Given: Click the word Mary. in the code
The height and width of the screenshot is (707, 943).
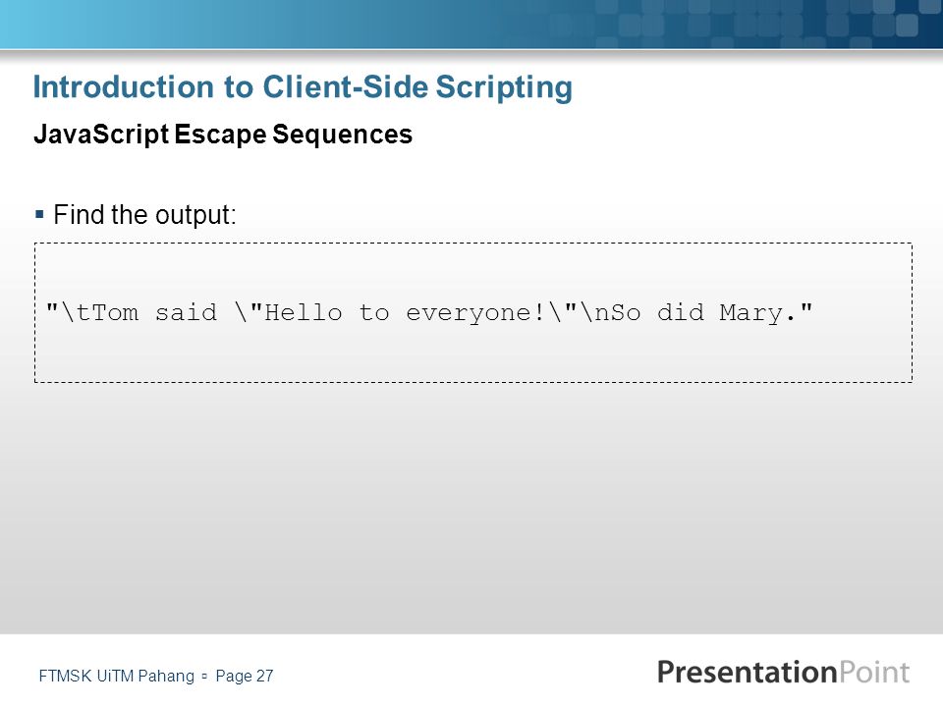Looking at the screenshot, I should pyautogui.click(x=757, y=313).
